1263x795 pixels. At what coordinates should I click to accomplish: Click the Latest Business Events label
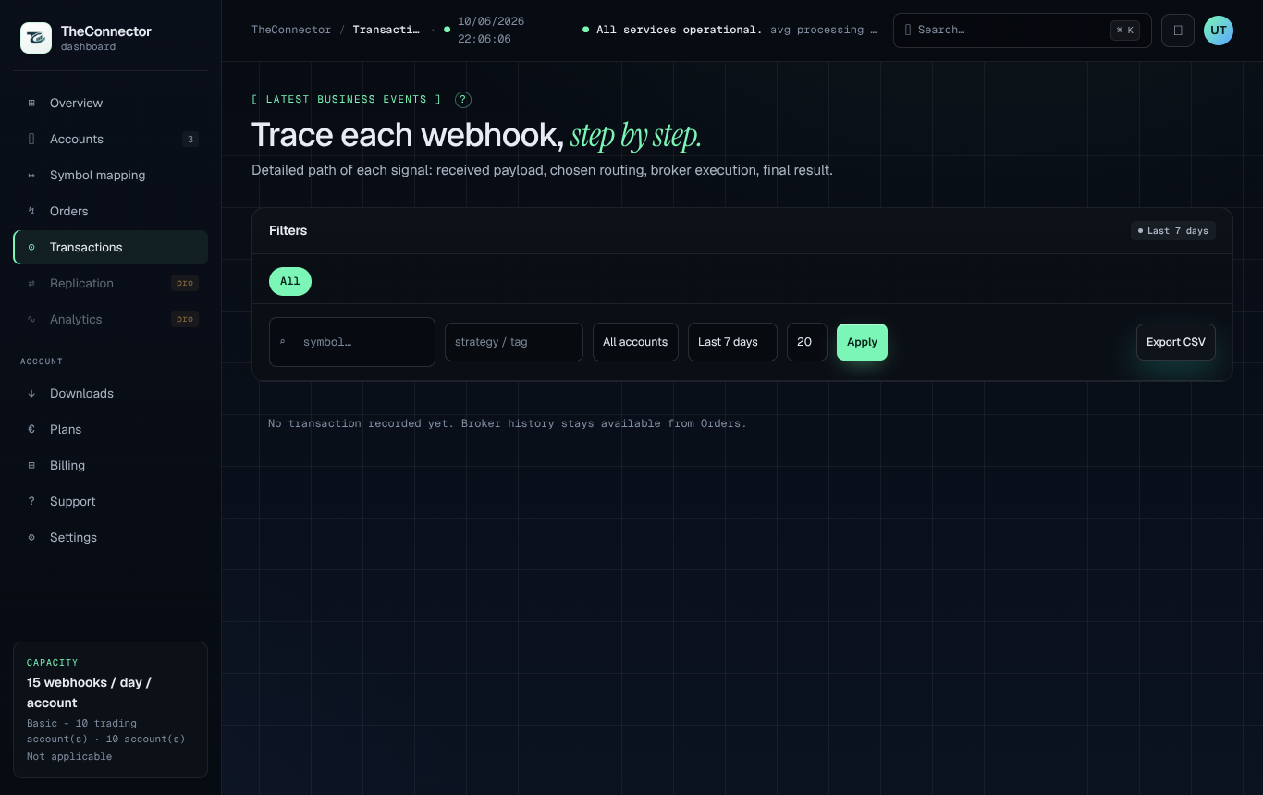point(347,100)
